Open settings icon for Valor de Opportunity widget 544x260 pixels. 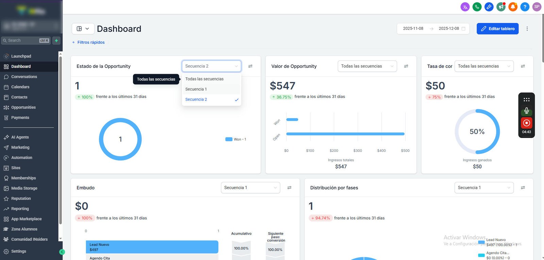406,66
